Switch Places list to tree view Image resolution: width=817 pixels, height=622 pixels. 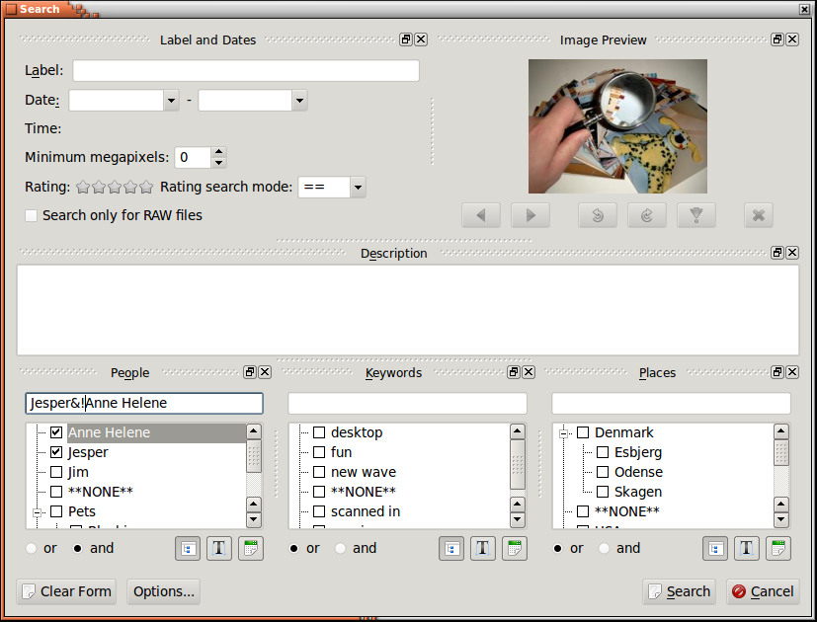tap(715, 549)
